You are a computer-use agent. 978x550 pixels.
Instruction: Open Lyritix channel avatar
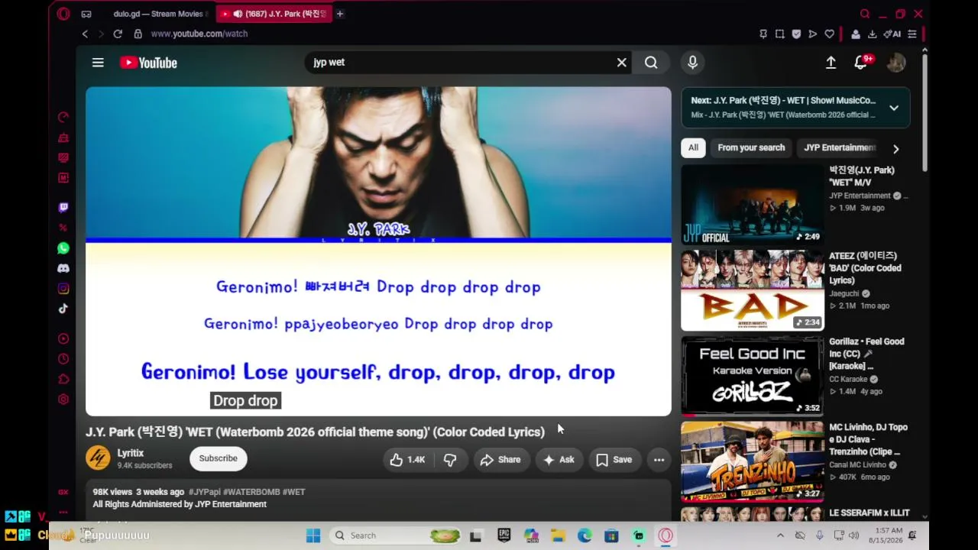(98, 458)
